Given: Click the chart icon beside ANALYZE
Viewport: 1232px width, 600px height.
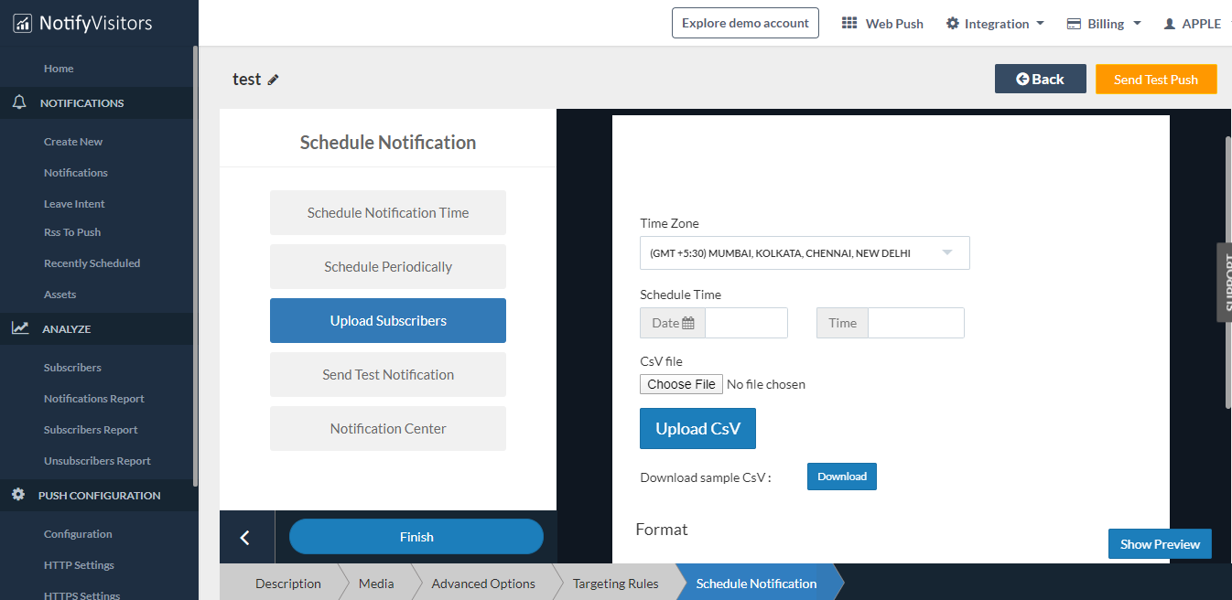Looking at the screenshot, I should [20, 328].
